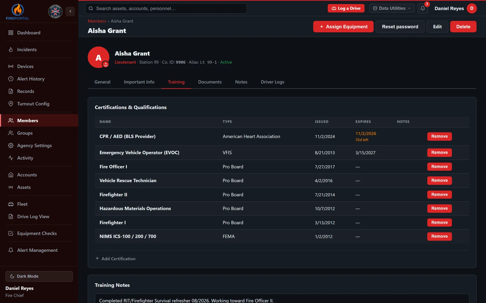Viewport: 486px width, 303px height.
Task: Click the FirePortal flame logo
Action: point(18,12)
